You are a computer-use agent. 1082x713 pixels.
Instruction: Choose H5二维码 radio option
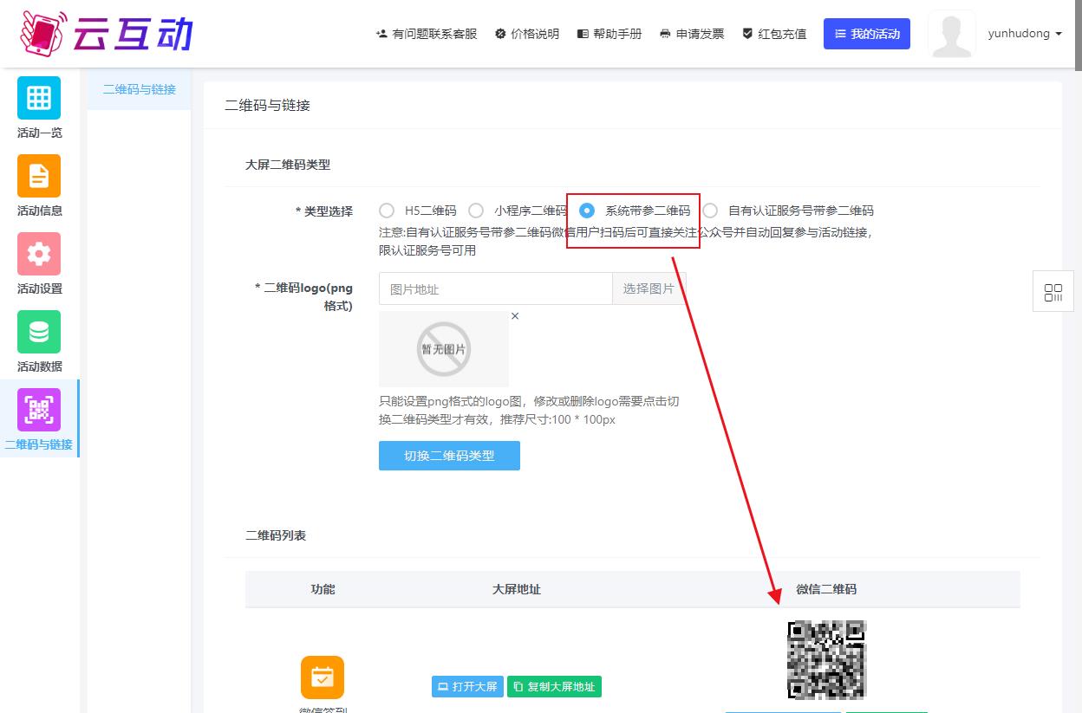pyautogui.click(x=387, y=211)
